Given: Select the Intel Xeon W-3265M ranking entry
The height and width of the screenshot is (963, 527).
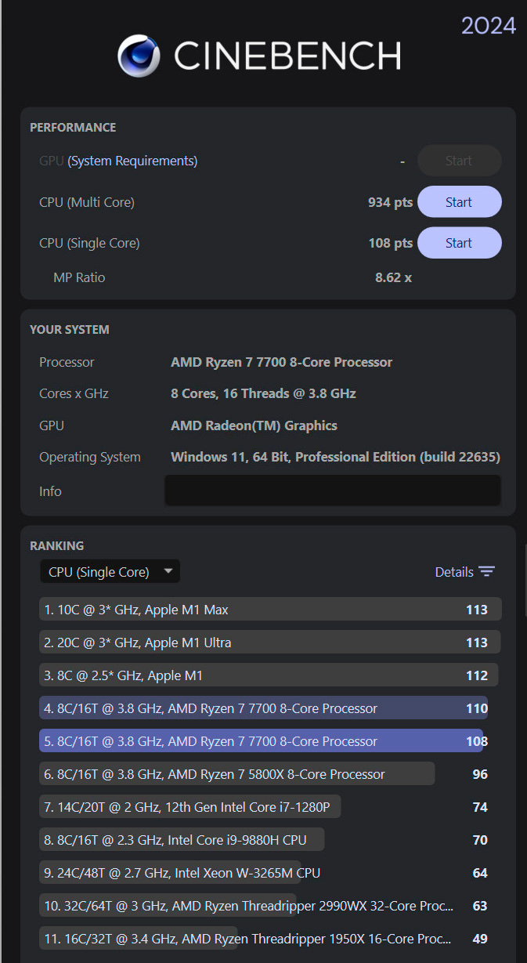Looking at the screenshot, I should click(x=182, y=873).
